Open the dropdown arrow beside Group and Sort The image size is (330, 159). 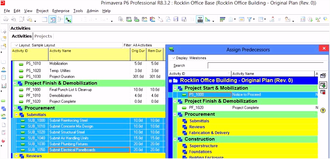point(265,19)
